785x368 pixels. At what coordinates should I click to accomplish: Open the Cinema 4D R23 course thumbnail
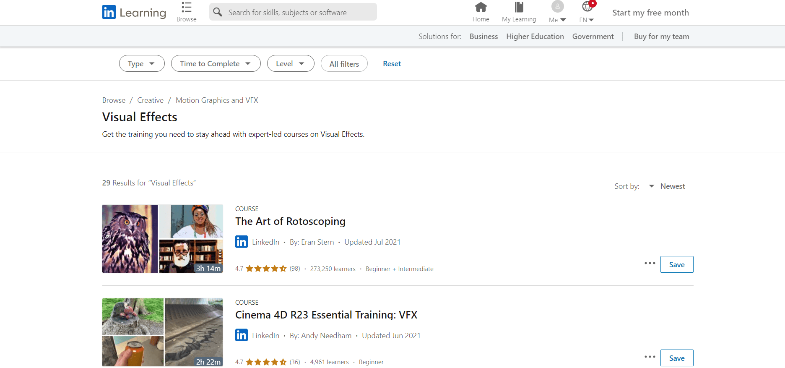(x=162, y=332)
